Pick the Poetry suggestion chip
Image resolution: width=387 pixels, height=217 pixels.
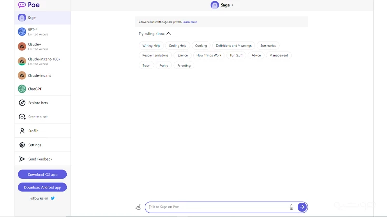click(x=164, y=65)
